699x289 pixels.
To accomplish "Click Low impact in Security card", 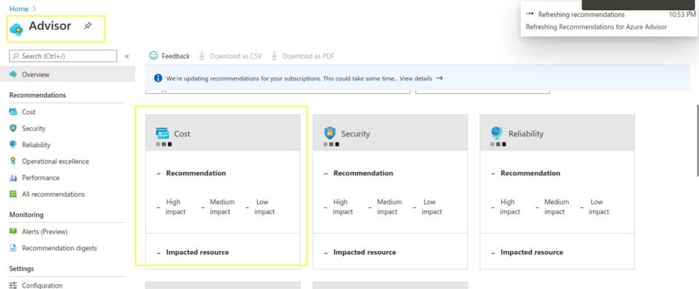I will 431,207.
